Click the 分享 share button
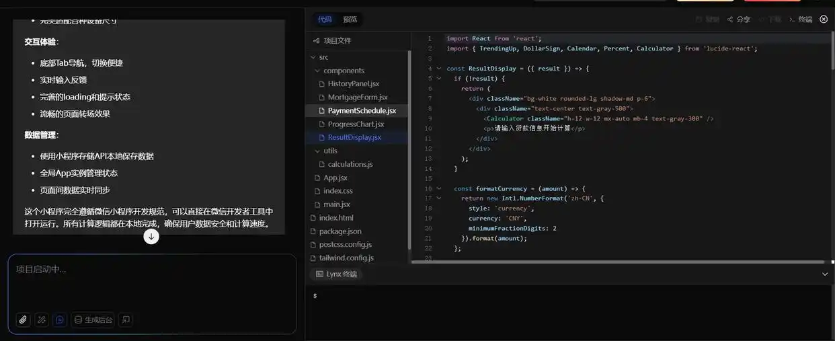 tap(738, 20)
